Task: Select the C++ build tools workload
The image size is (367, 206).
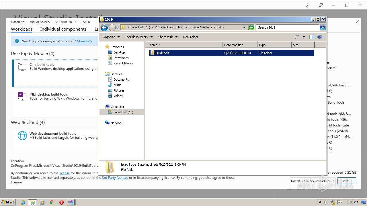Action: tap(55, 73)
